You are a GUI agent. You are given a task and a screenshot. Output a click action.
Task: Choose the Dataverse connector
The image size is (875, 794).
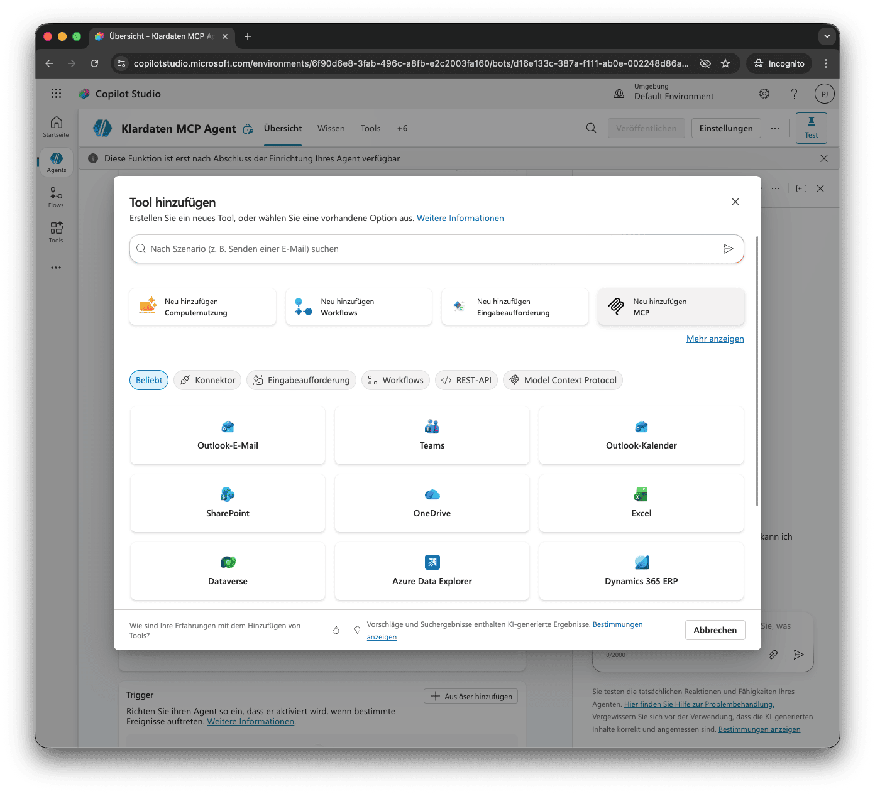[228, 571]
